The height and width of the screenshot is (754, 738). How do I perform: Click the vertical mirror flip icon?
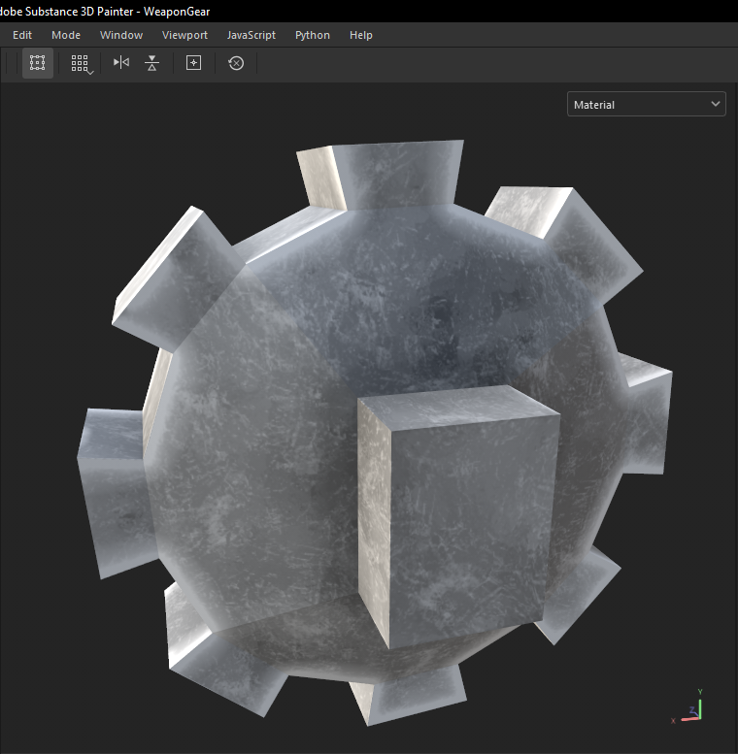click(x=151, y=63)
